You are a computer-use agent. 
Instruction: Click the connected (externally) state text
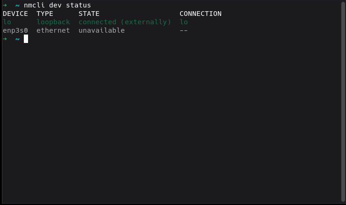125,22
